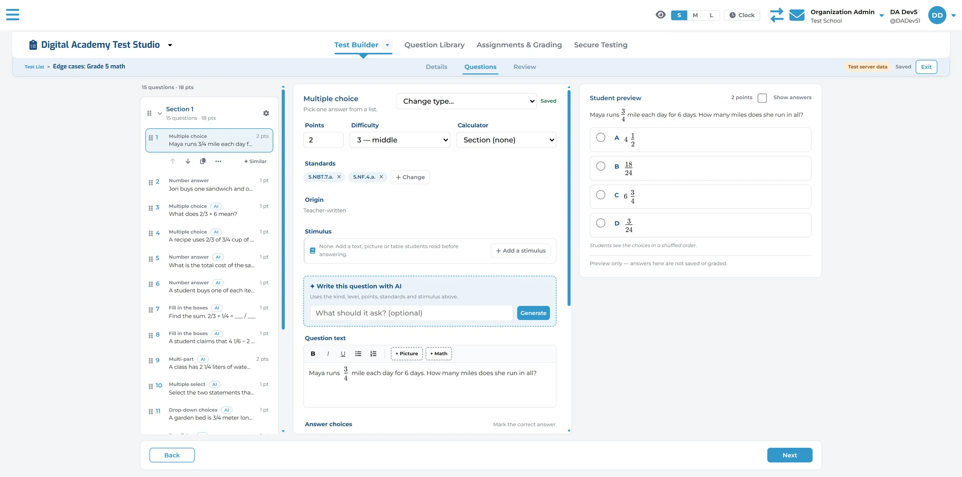Image resolution: width=962 pixels, height=477 pixels.
Task: Open Assignments & Grading tab
Action: pos(519,45)
